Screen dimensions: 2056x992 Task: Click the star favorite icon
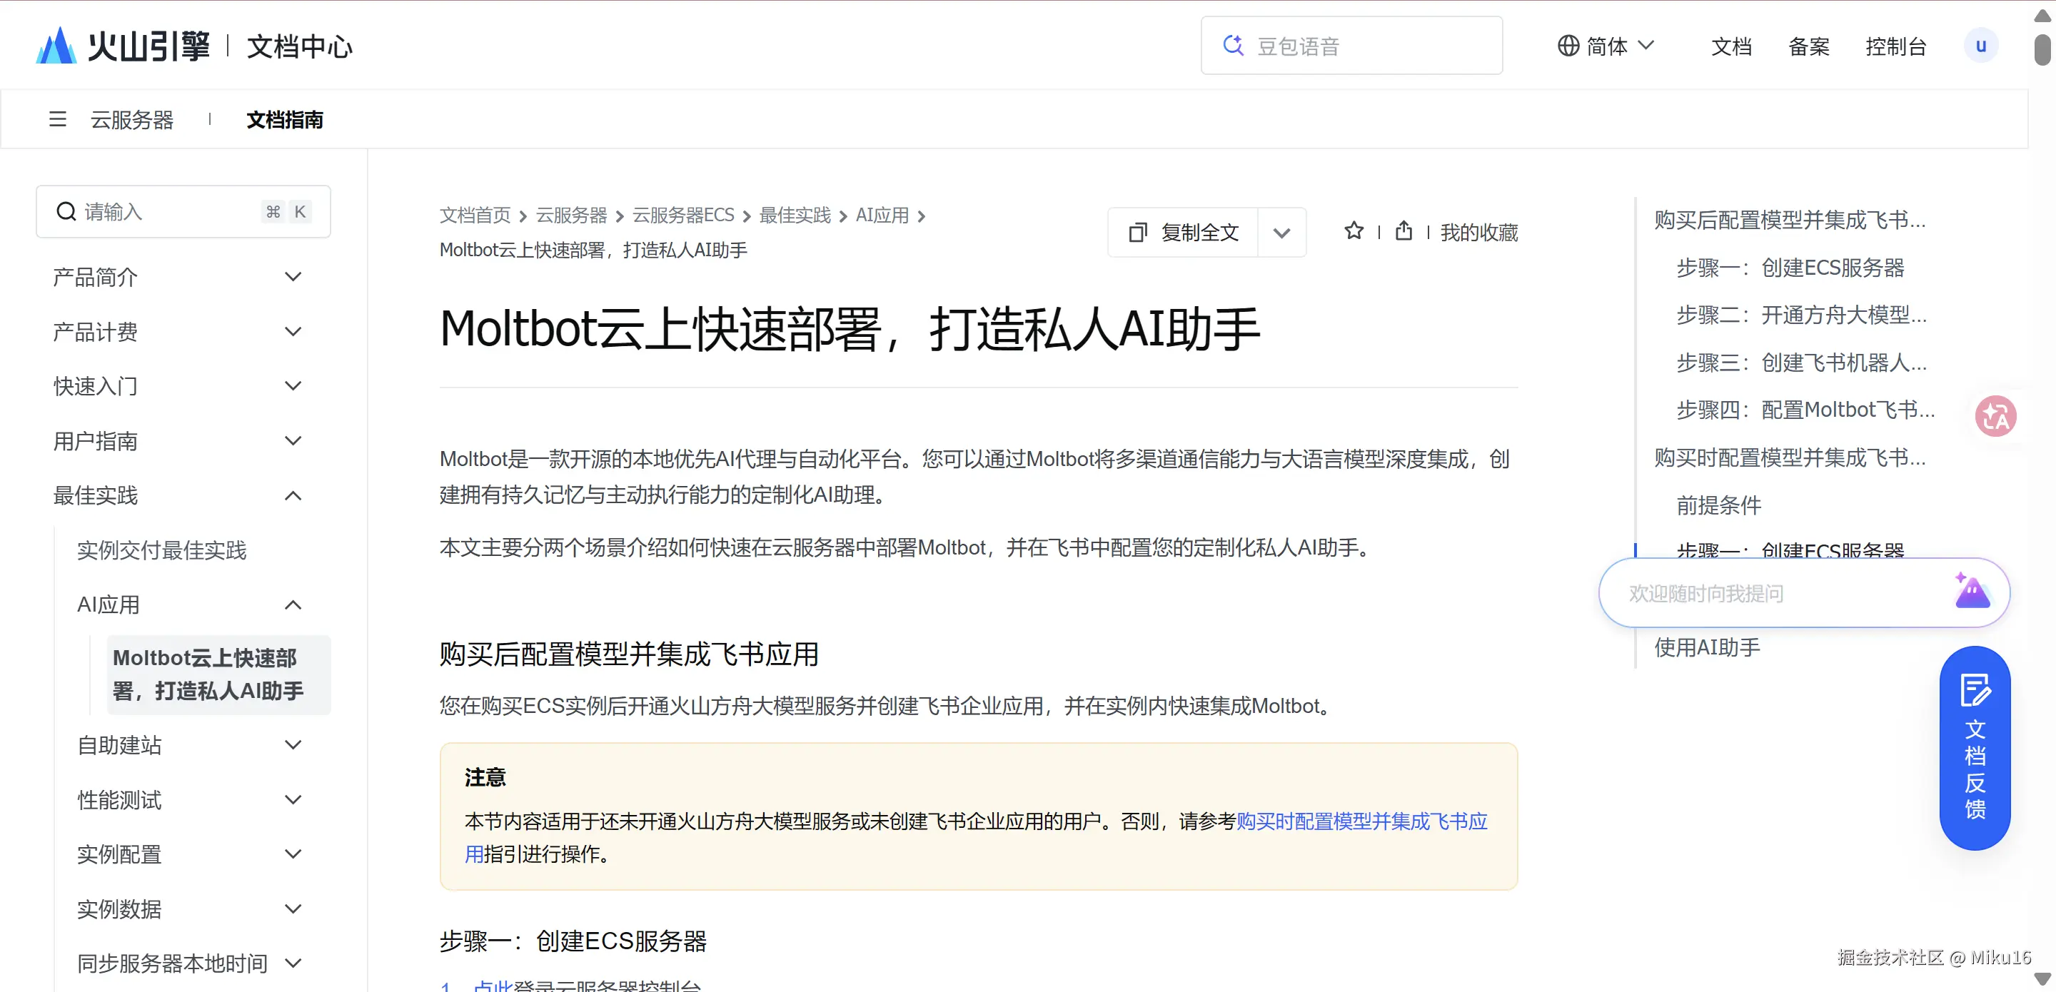[1354, 231]
